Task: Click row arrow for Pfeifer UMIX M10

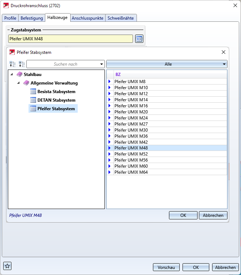Action: click(109, 87)
